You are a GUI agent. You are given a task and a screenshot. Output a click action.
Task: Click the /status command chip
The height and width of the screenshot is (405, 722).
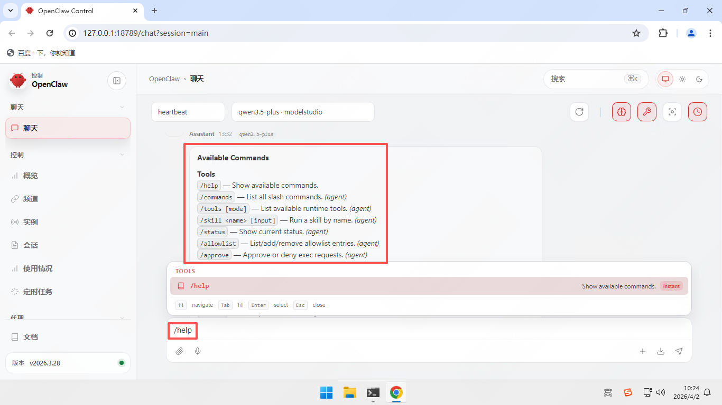(x=212, y=232)
